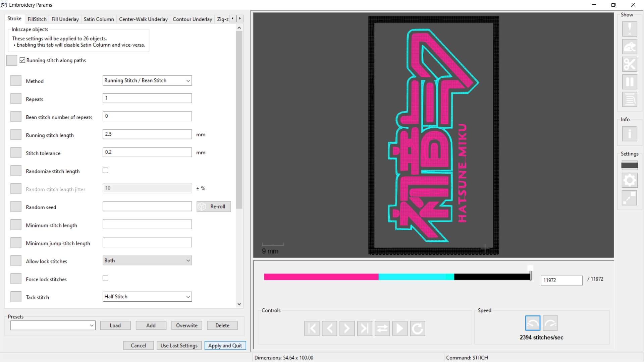
Task: Show stops with the pause icon
Action: point(630,81)
